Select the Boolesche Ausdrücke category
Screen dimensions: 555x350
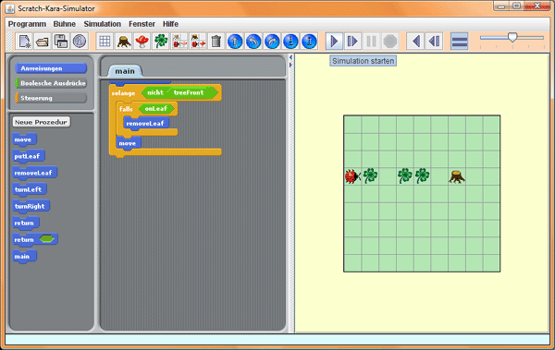click(x=51, y=83)
